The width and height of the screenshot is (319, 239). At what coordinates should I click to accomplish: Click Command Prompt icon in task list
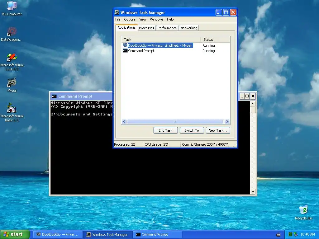125,51
